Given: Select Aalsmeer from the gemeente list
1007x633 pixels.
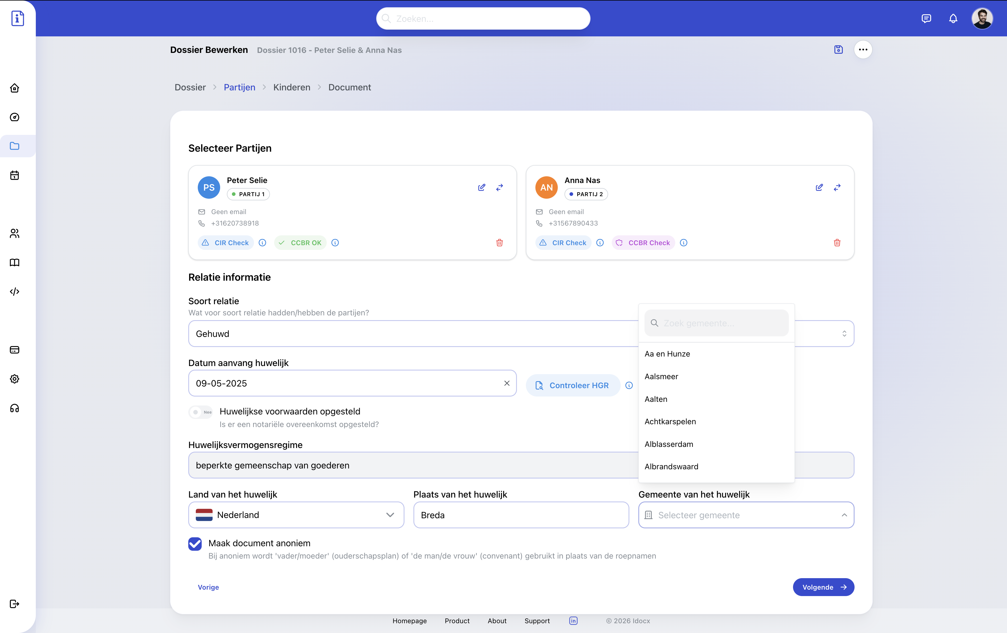Looking at the screenshot, I should point(661,377).
